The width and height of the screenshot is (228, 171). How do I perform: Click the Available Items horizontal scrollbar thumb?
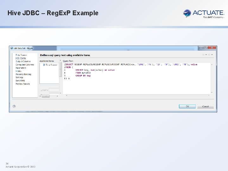[x=46, y=96]
